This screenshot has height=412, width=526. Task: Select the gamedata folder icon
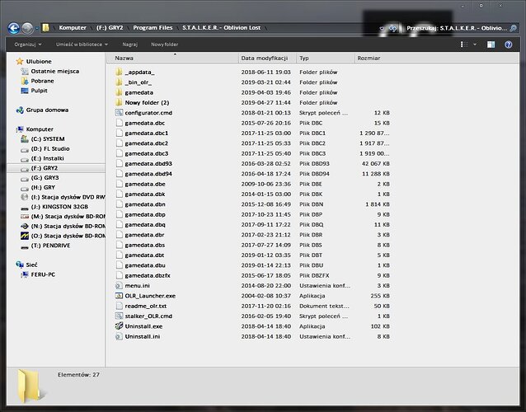pos(119,92)
